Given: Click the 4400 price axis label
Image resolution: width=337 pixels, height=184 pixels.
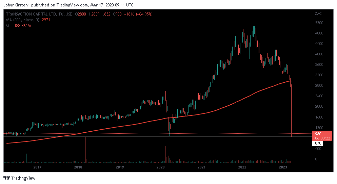Looking at the screenshot, I should pyautogui.click(x=319, y=44).
